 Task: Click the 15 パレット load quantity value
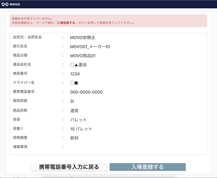click(x=81, y=129)
